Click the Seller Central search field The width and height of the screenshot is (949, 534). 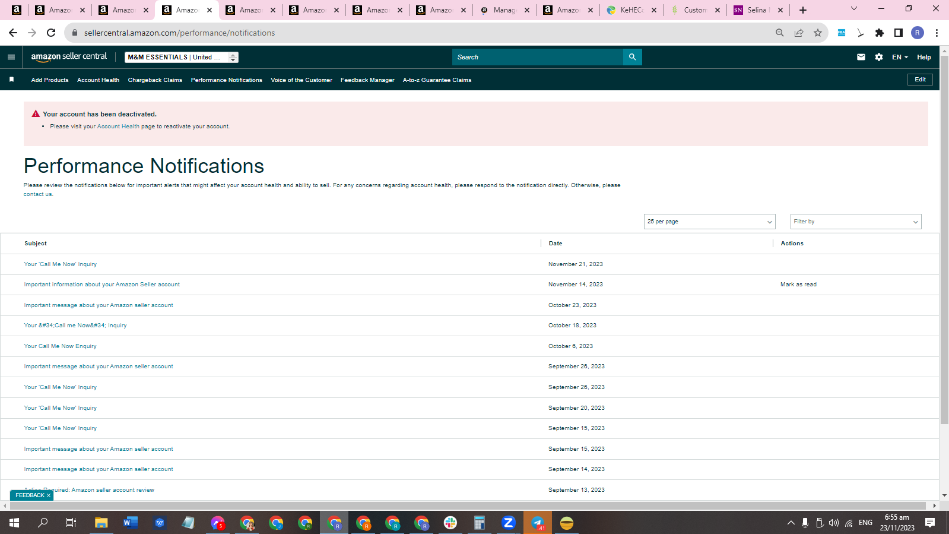538,57
